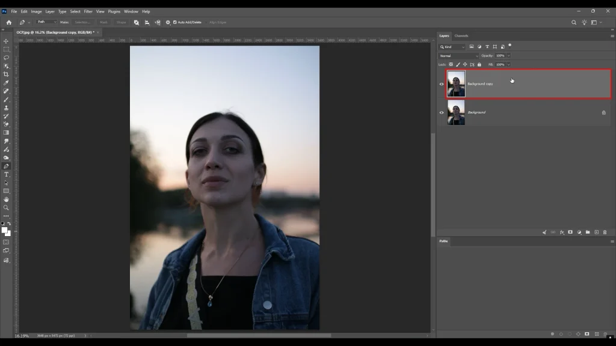This screenshot has height=346, width=616.
Task: Toggle Lock all padlock icon
Action: point(479,64)
